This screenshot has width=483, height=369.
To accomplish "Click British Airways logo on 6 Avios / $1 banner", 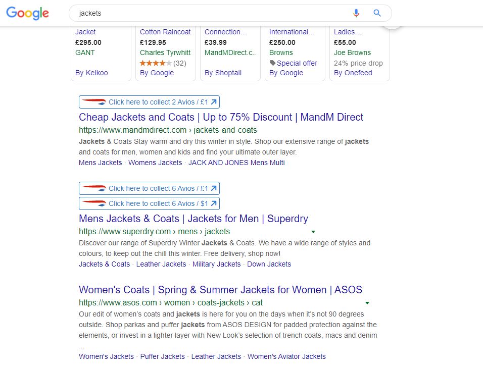I will 94,203.
